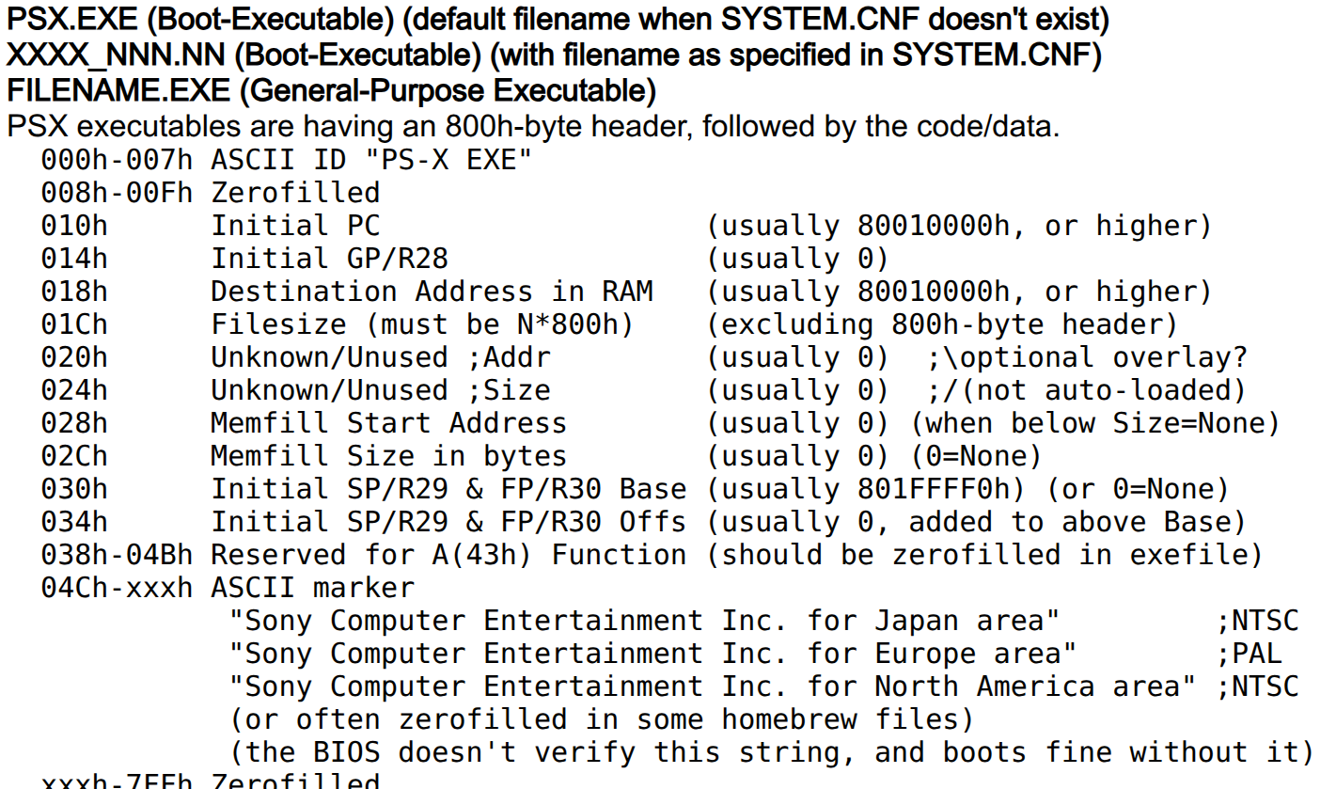
Task: Click the ";PAL" comment
Action: tap(1248, 654)
